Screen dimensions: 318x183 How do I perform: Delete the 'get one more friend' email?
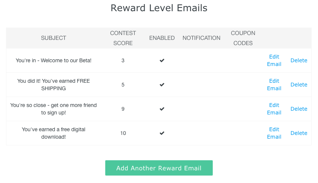(x=299, y=109)
